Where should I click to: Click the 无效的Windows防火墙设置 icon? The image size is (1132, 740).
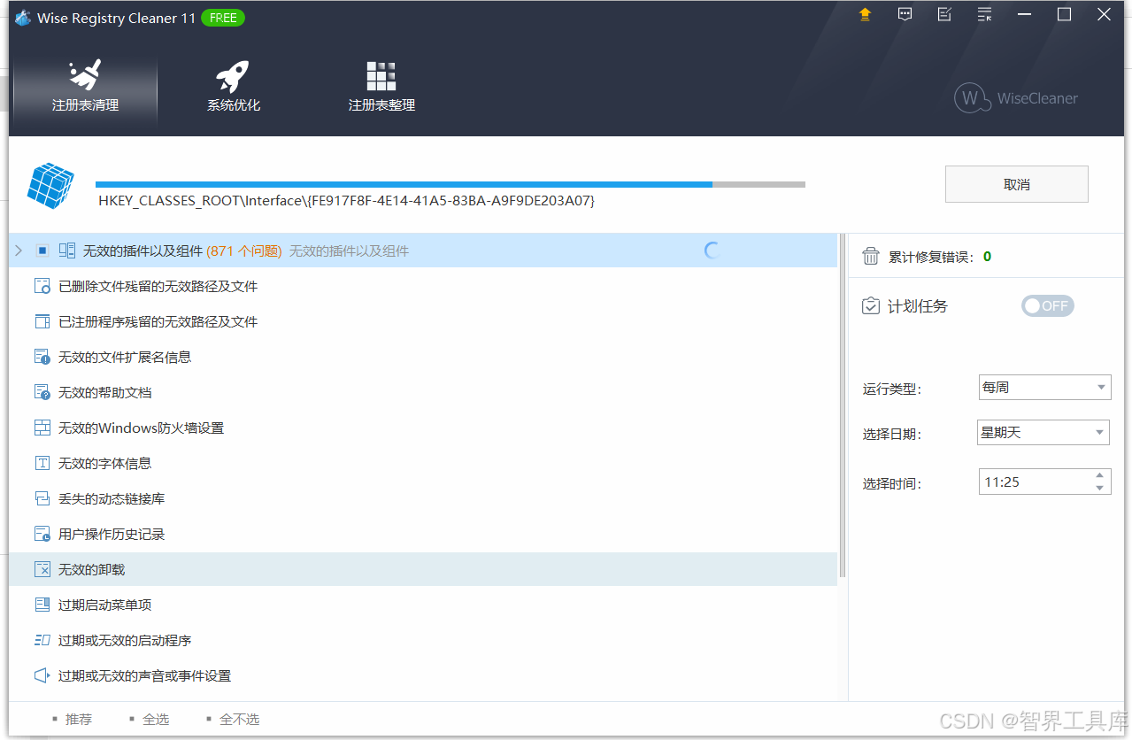tap(42, 428)
